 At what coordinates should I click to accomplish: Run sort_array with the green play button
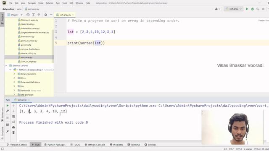(247, 9)
